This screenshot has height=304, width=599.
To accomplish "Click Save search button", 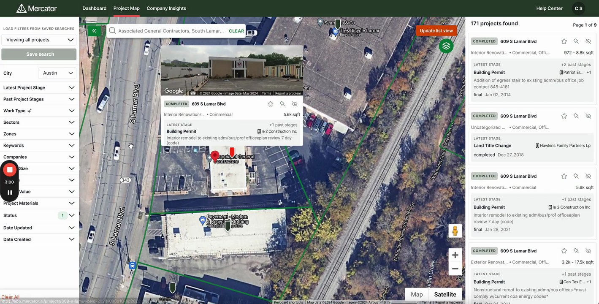I will pyautogui.click(x=39, y=54).
